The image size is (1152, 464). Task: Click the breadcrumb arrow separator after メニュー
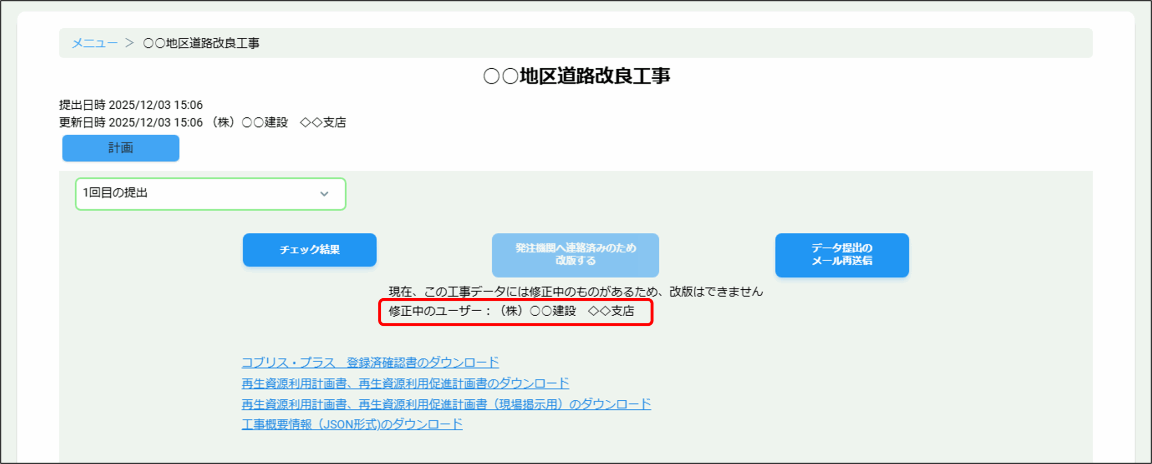(130, 43)
